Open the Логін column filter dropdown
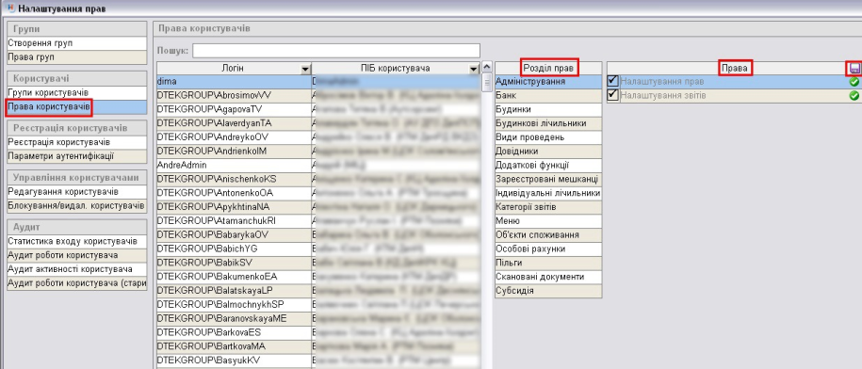 pyautogui.click(x=305, y=70)
